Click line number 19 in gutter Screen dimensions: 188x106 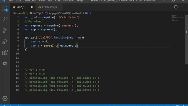[x=17, y=90]
